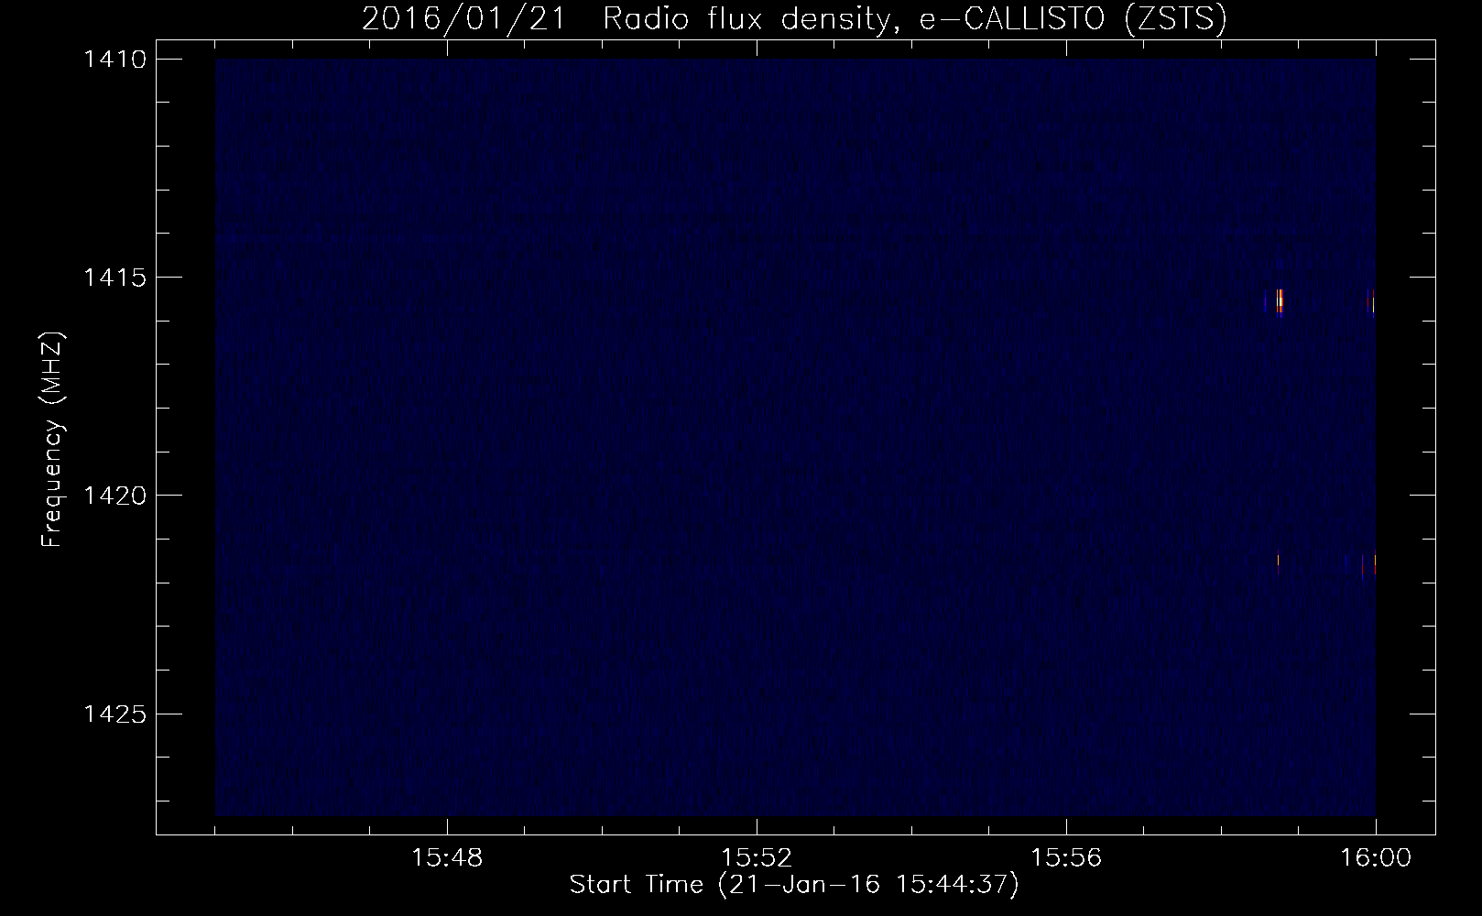Click the 15:48 time tick label
The image size is (1482, 916).
[447, 858]
